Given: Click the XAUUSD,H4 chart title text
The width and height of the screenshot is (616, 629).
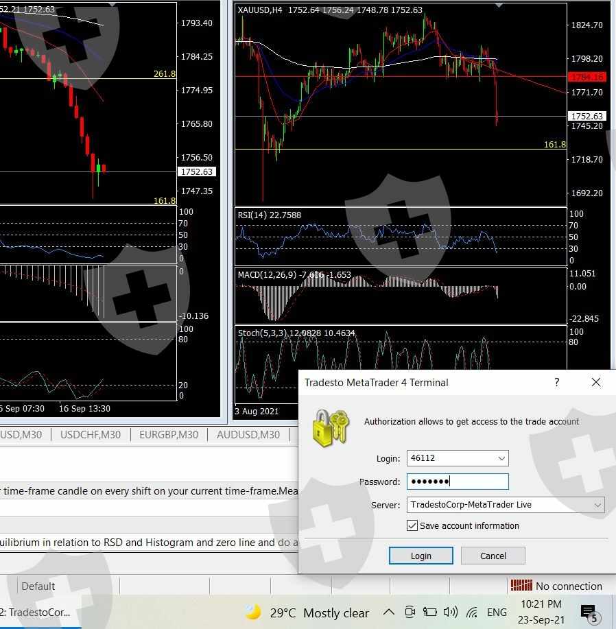Looking at the screenshot, I should (x=260, y=10).
